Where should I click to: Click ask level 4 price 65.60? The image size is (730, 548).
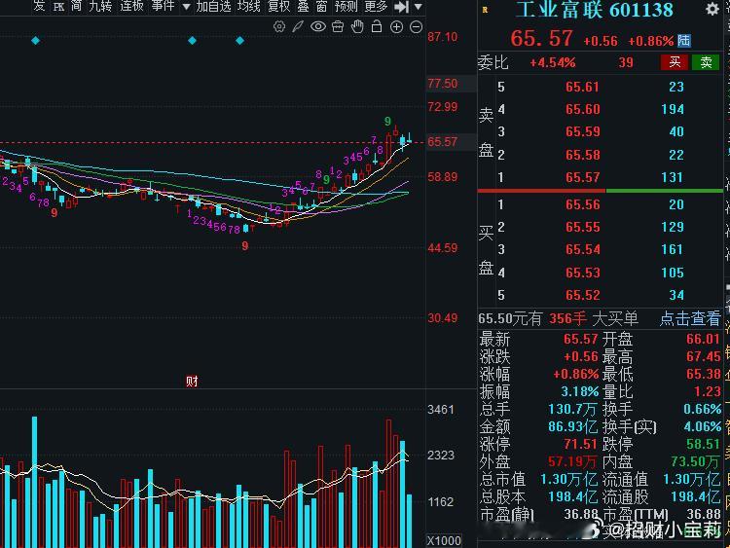pyautogui.click(x=582, y=109)
